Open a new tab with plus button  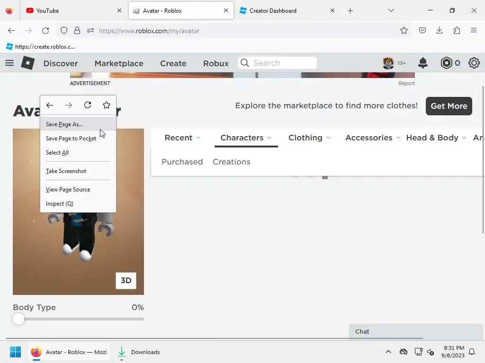[350, 11]
